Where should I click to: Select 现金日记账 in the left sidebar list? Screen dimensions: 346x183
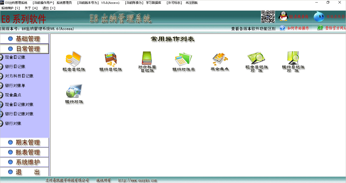click(15, 57)
